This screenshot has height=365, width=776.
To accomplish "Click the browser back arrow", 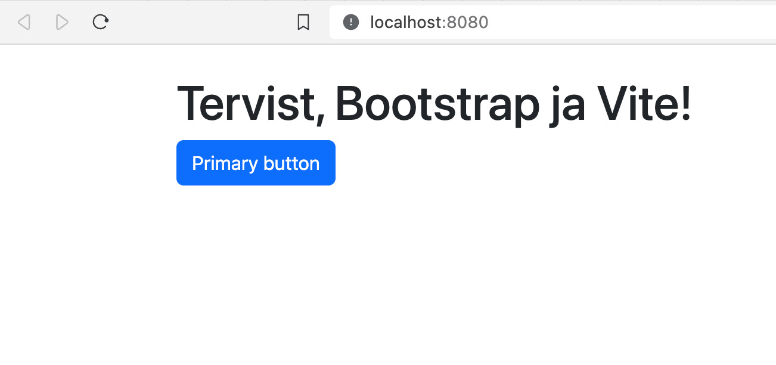I will click(24, 23).
